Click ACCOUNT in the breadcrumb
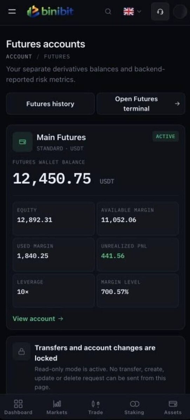The height and width of the screenshot is (420, 190). (x=19, y=56)
